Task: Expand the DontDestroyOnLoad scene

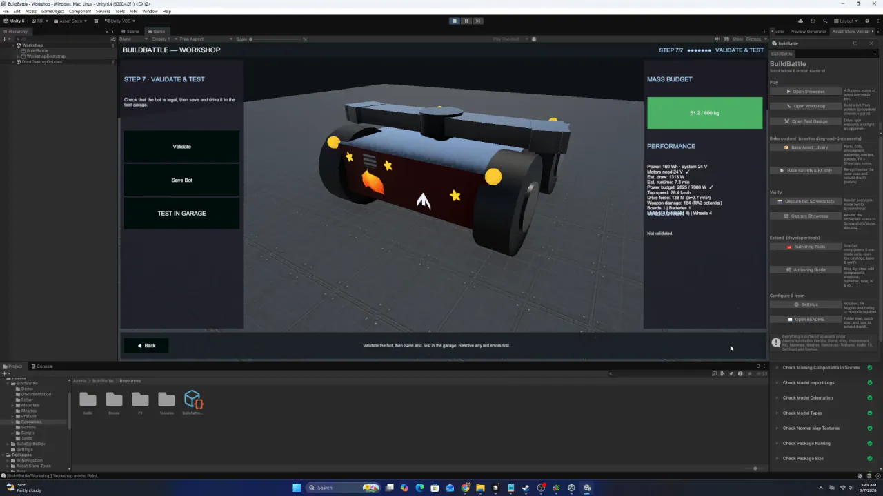Action: (x=13, y=62)
